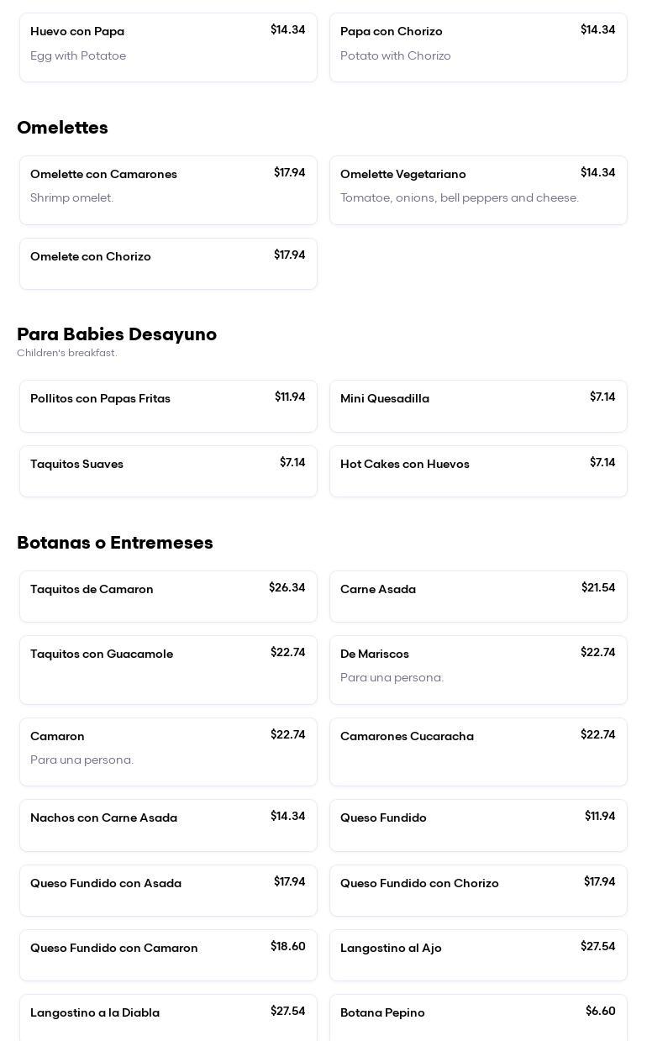Image resolution: width=647 pixels, height=1041 pixels.
Task: Pick Queso Fundido con Chorizo
Action: pos(478,891)
